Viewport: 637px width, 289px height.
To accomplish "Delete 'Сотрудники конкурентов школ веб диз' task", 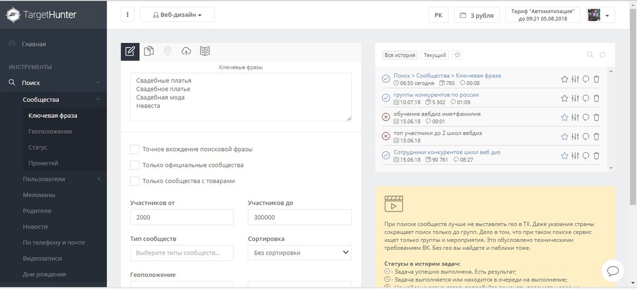I will point(597,155).
